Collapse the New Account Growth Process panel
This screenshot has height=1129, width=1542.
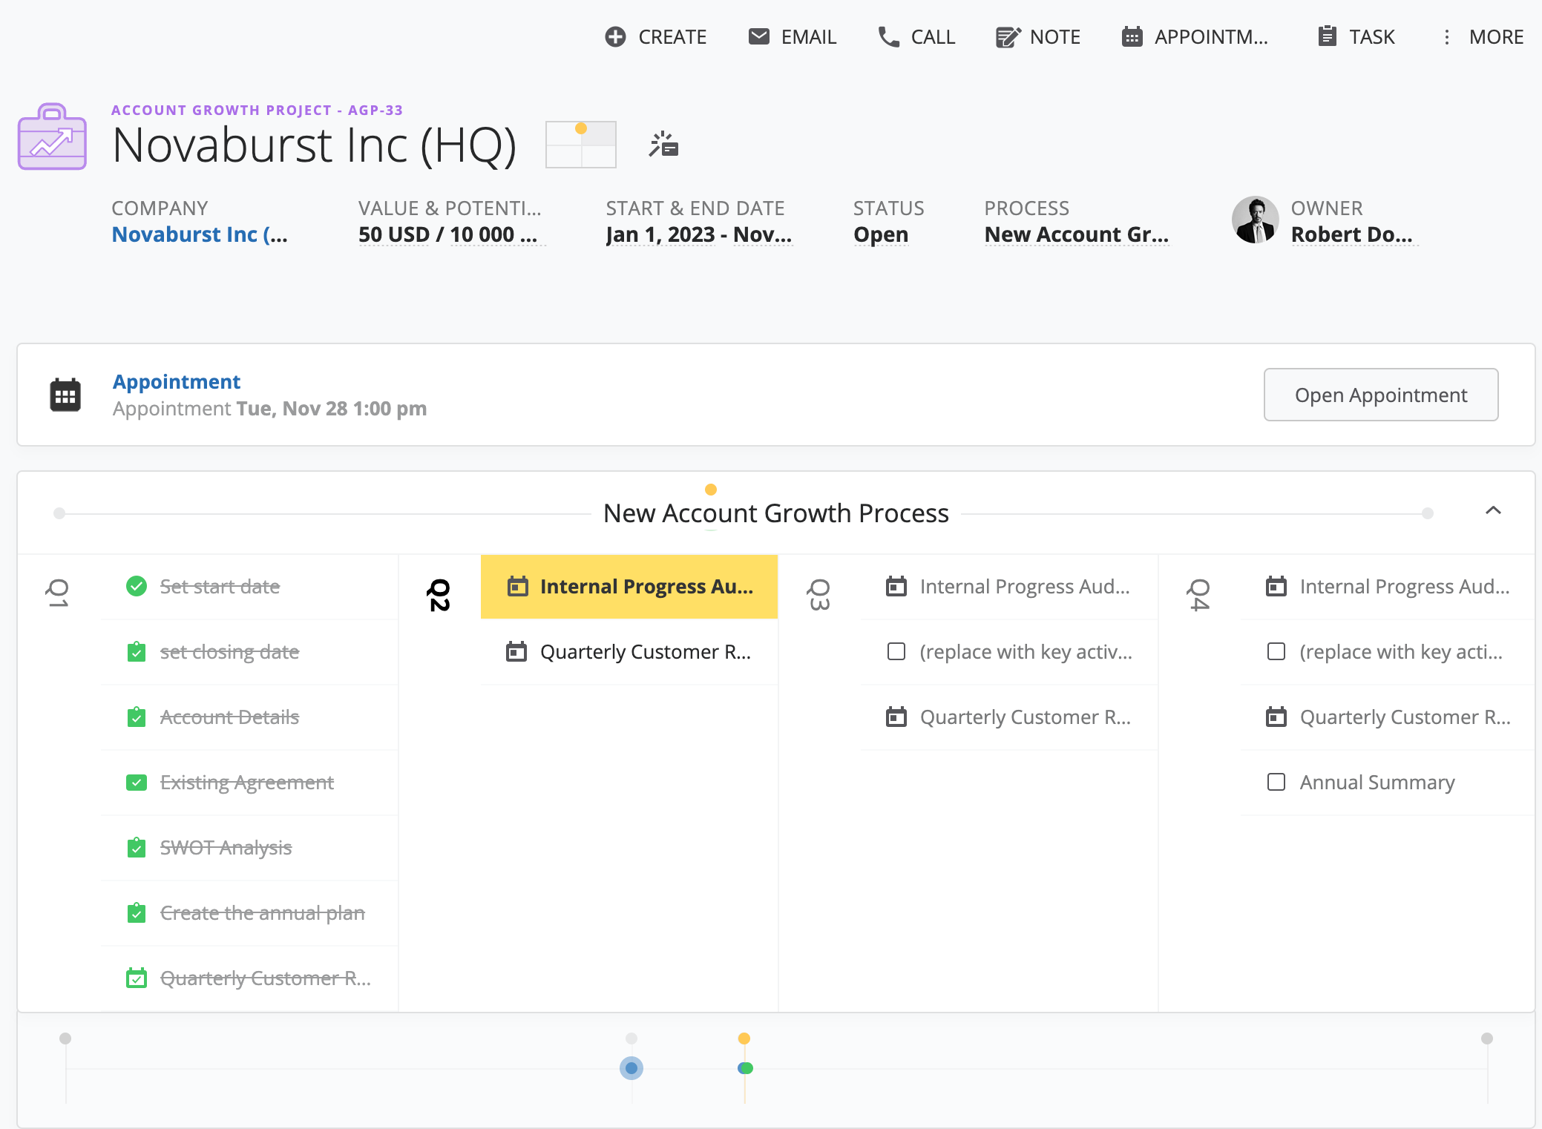[1494, 511]
